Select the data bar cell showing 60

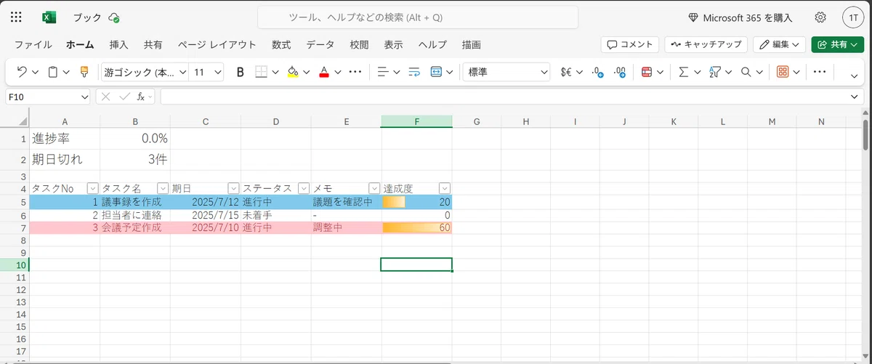416,227
